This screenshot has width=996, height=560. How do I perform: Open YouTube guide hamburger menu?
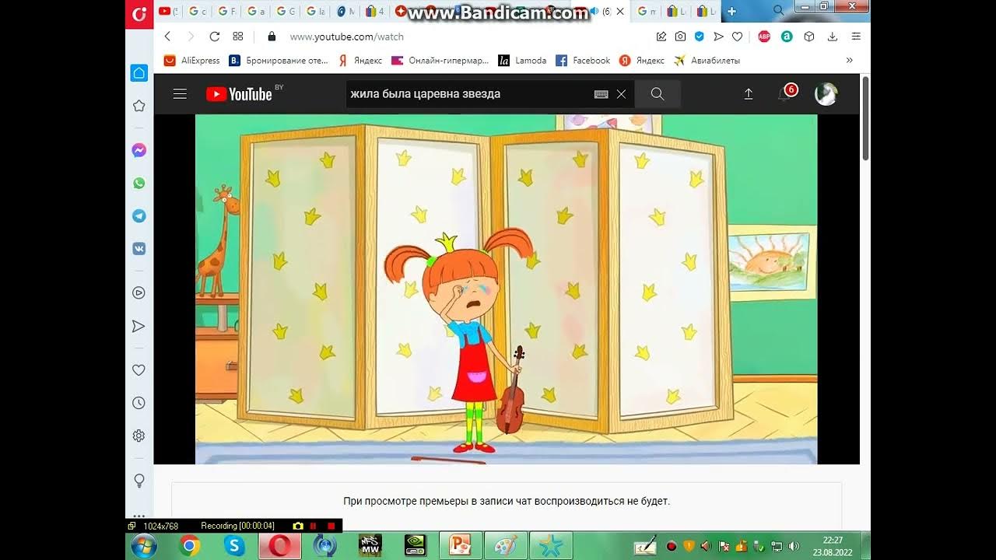pyautogui.click(x=180, y=94)
